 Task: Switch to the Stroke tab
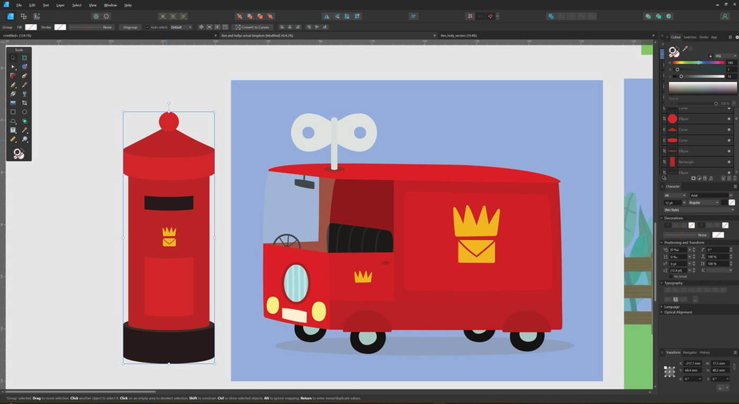[703, 37]
